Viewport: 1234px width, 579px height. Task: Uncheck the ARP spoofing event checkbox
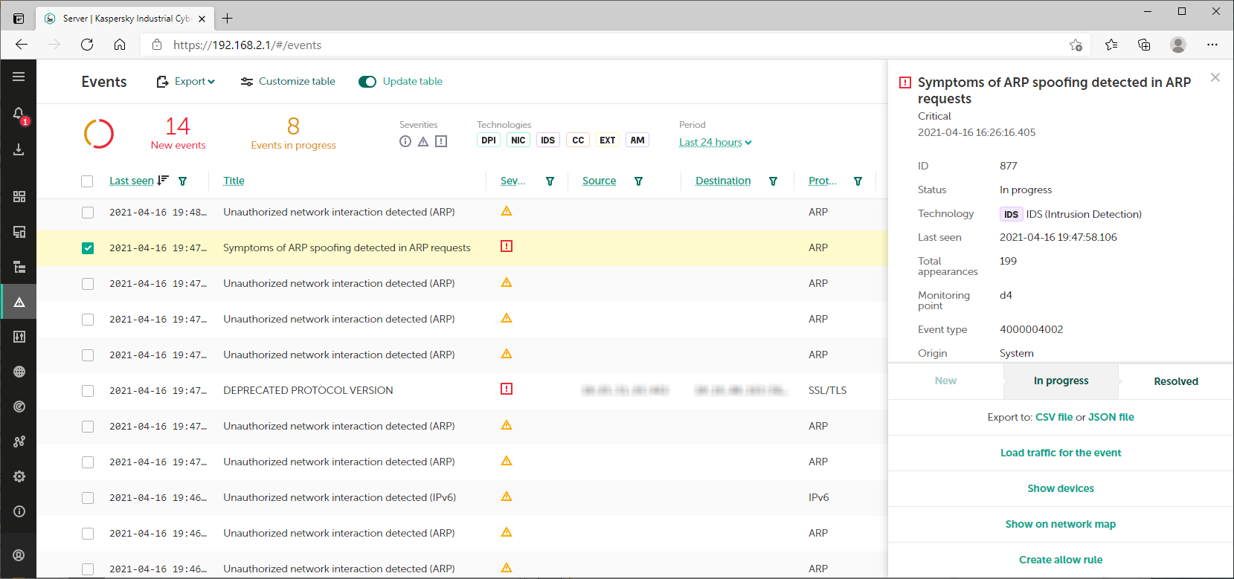pos(88,248)
